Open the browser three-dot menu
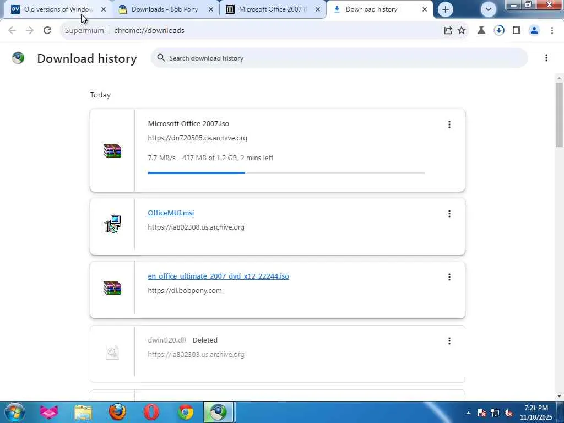Viewport: 564px width, 423px height. [552, 31]
